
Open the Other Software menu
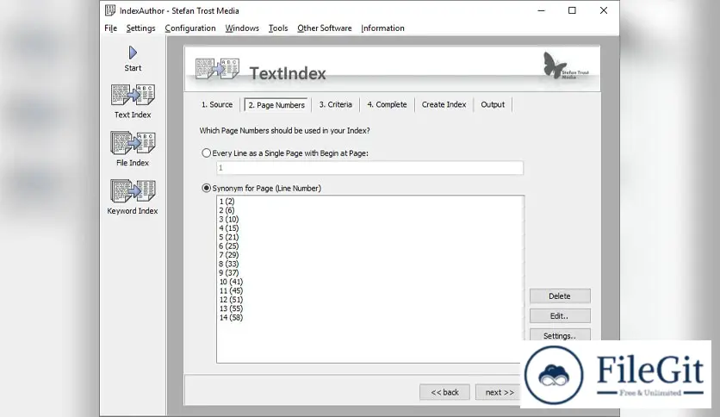pos(325,28)
